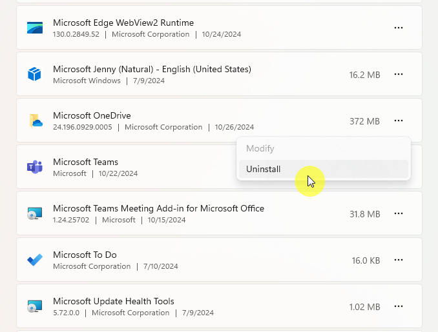
Task: Click the Microsoft OneDrive cloud icon
Action: click(x=36, y=121)
